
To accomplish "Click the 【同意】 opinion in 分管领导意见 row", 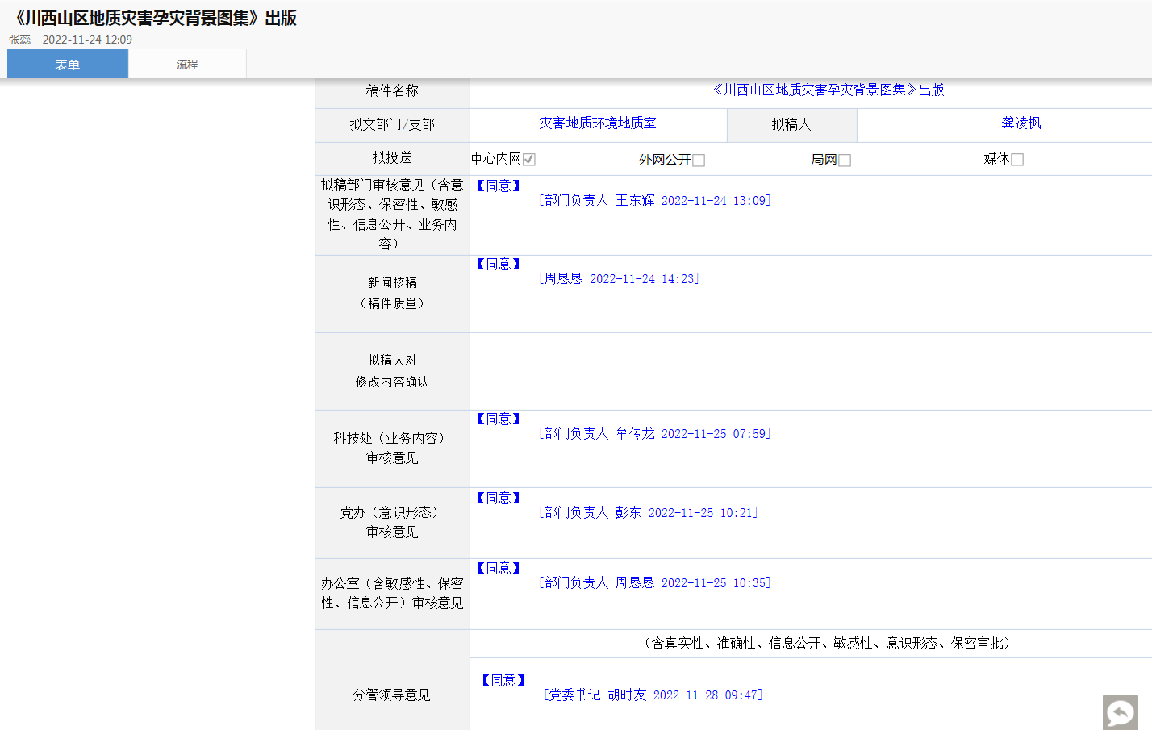I will coord(503,681).
